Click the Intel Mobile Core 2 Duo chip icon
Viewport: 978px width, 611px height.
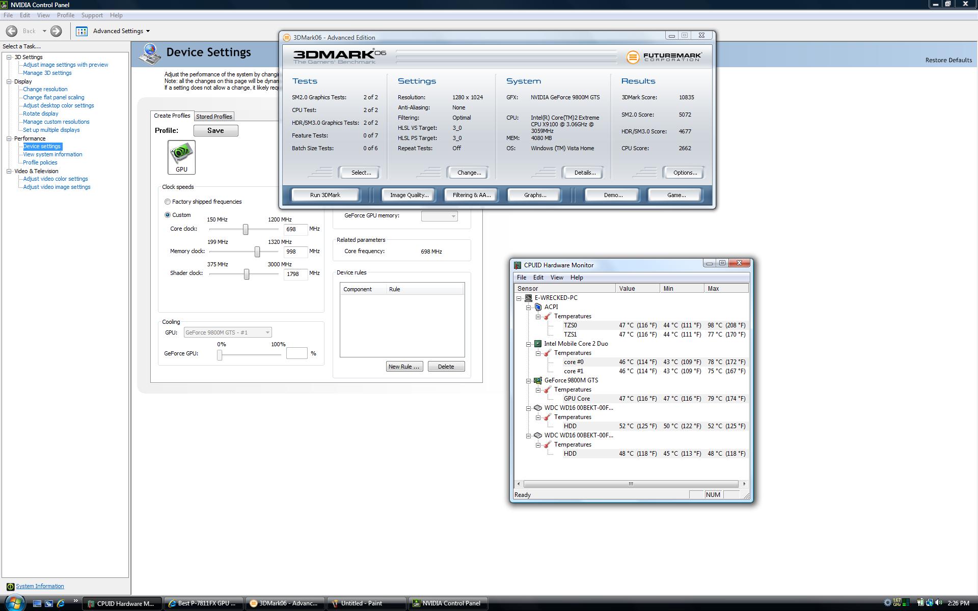point(538,344)
